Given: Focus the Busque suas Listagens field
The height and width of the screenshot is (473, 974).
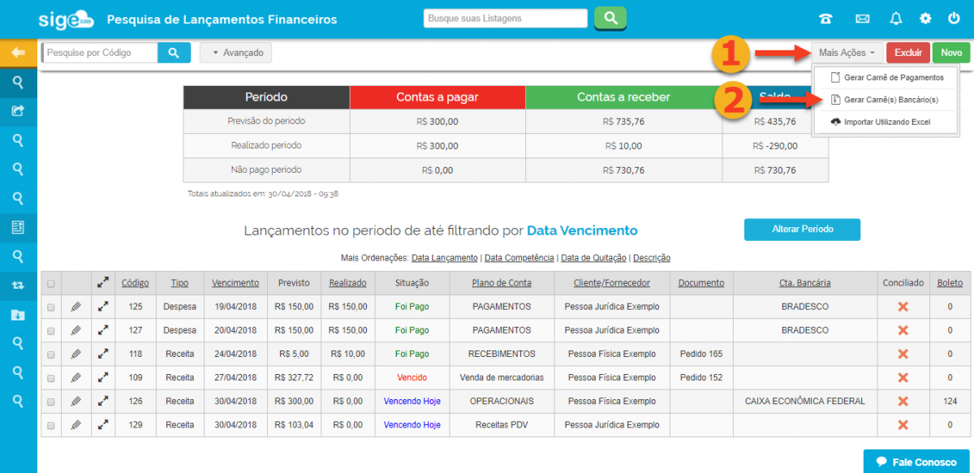Looking at the screenshot, I should click(506, 18).
